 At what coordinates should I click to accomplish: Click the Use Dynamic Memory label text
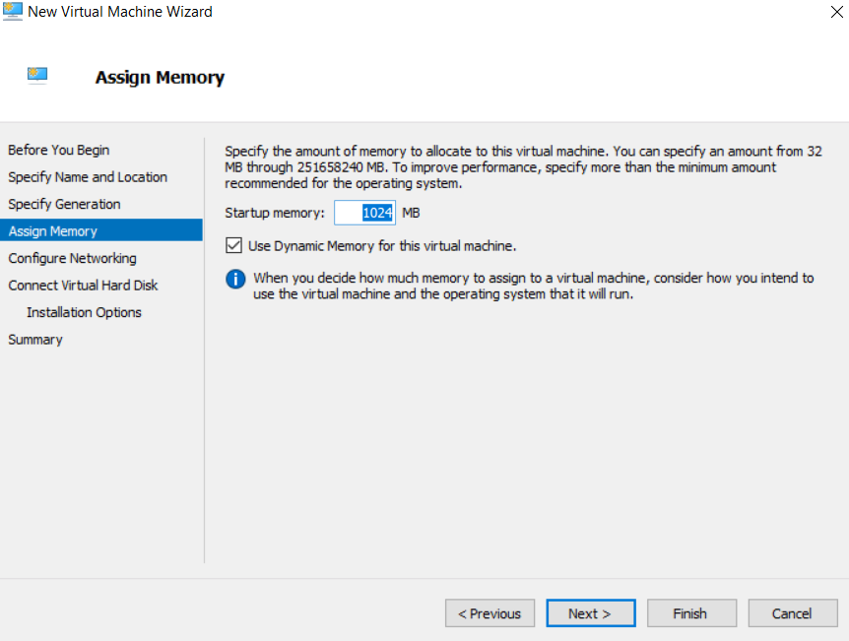382,246
